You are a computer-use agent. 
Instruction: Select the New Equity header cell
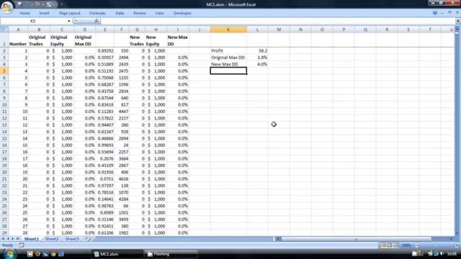click(x=156, y=40)
